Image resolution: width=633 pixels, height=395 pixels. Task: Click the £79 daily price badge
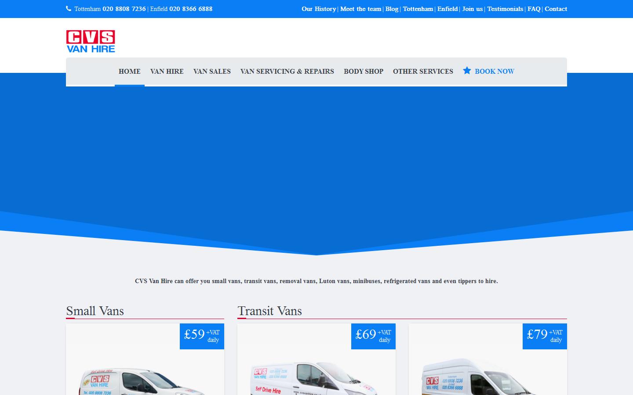click(544, 336)
